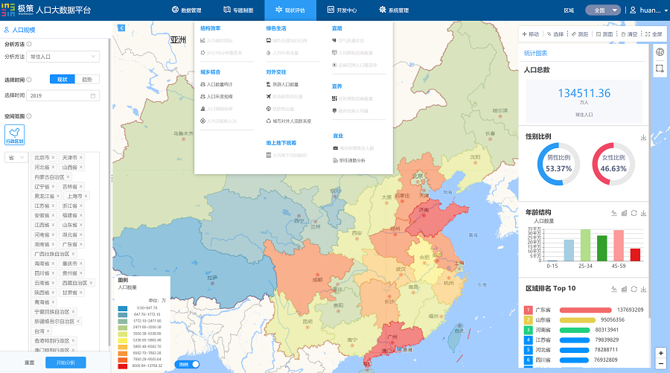This screenshot has width=670, height=373.
Task: Switch time mode to 趋势
Action: [86, 79]
